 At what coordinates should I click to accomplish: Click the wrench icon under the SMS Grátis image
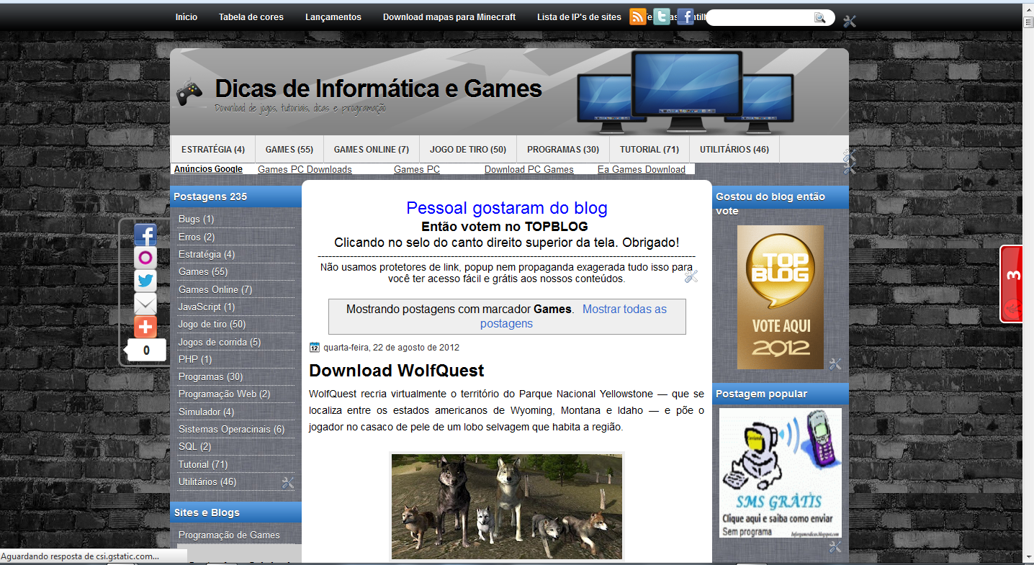click(835, 547)
